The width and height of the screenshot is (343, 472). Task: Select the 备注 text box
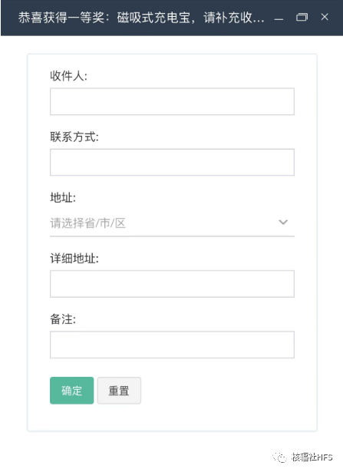(x=172, y=345)
